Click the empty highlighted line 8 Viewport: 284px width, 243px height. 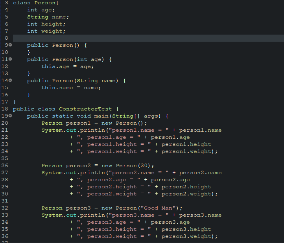[x=148, y=38]
